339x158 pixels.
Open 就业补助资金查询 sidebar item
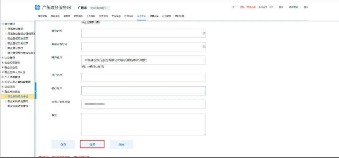coord(18,106)
